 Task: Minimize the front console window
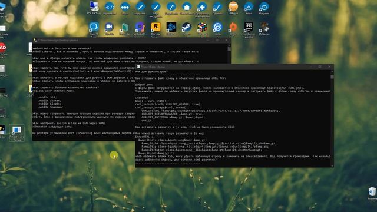tap(310, 67)
